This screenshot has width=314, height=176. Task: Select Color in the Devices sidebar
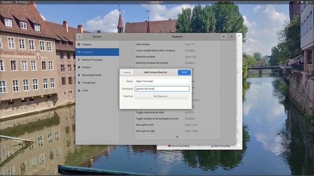pos(97,90)
